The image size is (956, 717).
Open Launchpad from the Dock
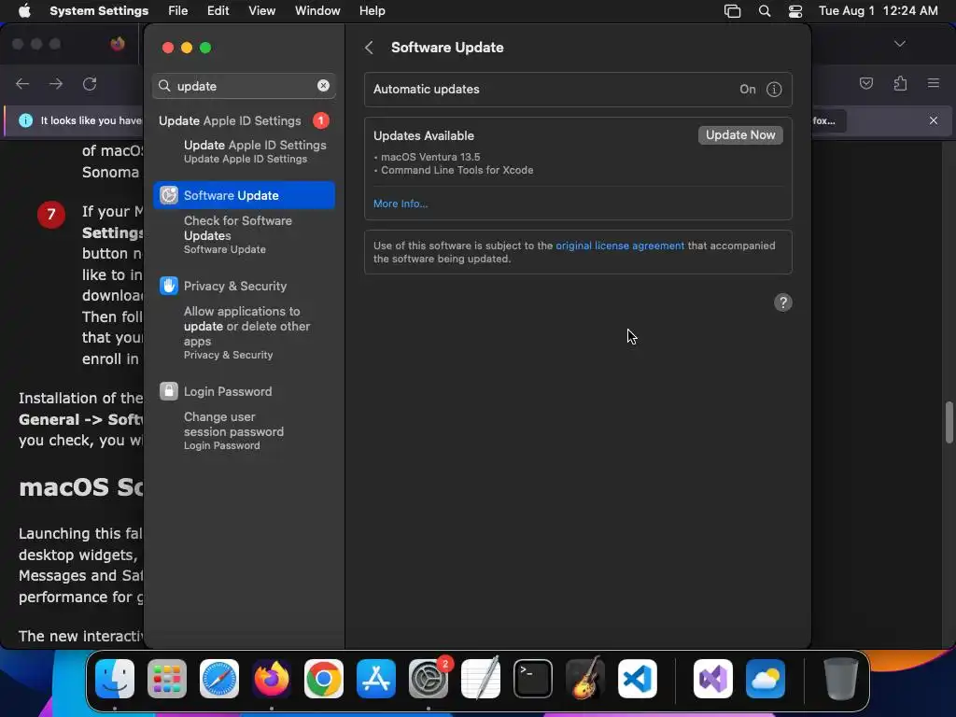click(x=167, y=679)
